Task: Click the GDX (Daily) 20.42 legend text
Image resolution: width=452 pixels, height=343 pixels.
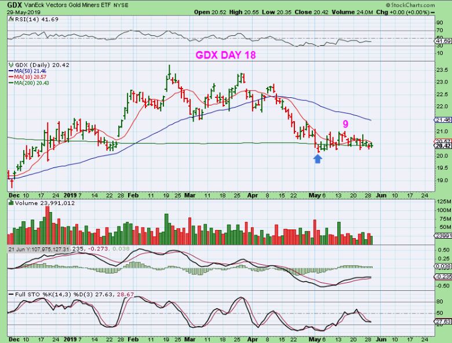Action: [42, 65]
